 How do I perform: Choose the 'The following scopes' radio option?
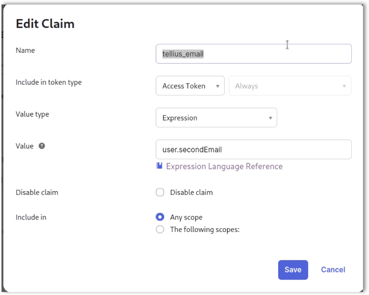(x=160, y=229)
